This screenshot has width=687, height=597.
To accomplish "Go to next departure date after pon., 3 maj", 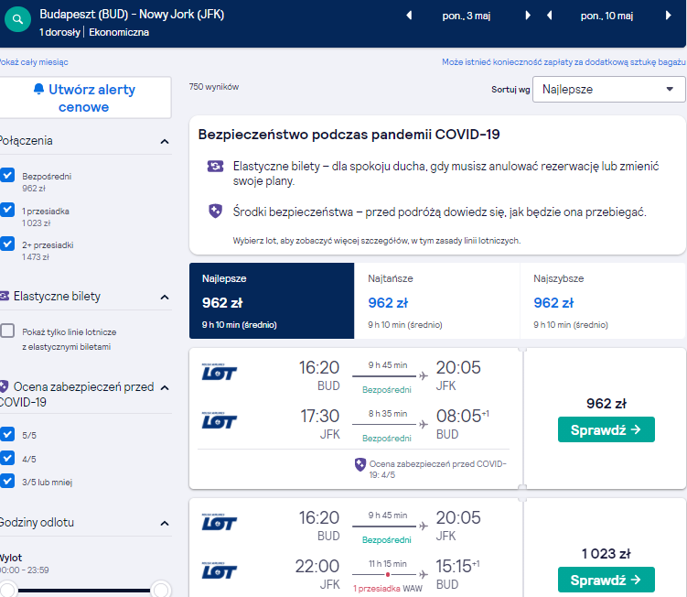I will click(528, 16).
